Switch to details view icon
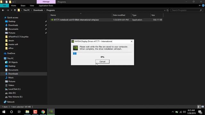 click(199, 107)
